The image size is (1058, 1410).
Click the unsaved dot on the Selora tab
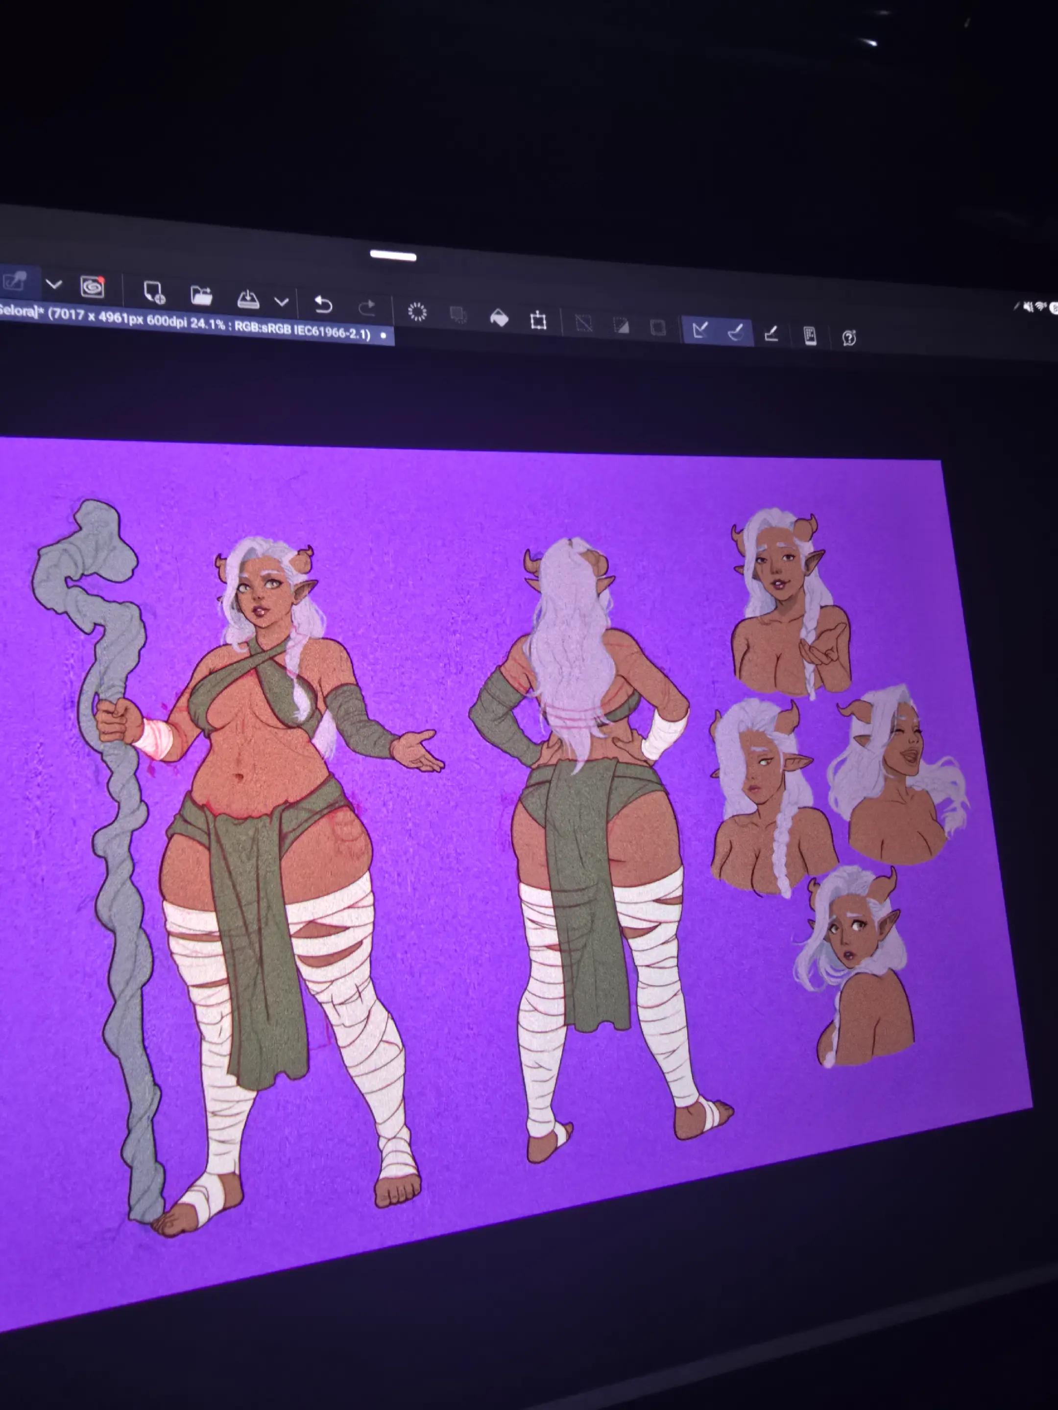click(x=383, y=335)
